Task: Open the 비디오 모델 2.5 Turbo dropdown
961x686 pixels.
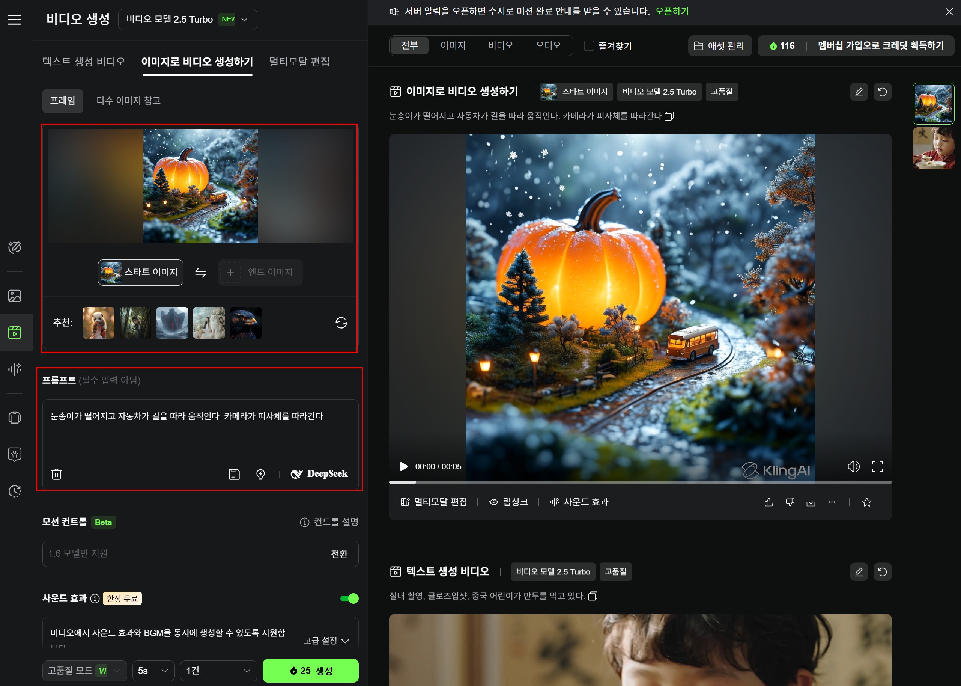Action: coord(187,19)
